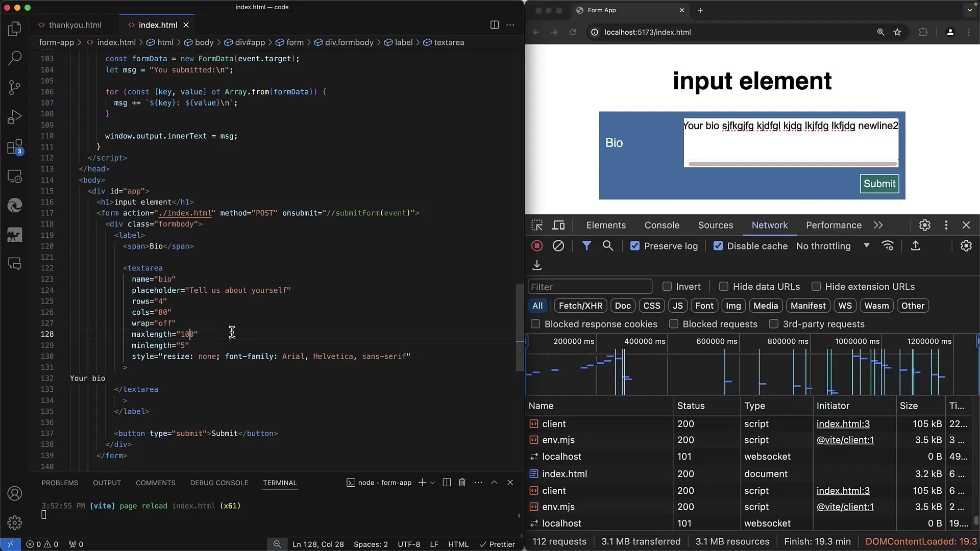980x551 pixels.
Task: Check Hide data URLs
Action: [724, 287]
